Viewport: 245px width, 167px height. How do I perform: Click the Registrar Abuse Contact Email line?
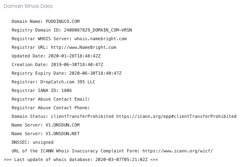pyautogui.click(x=51, y=99)
